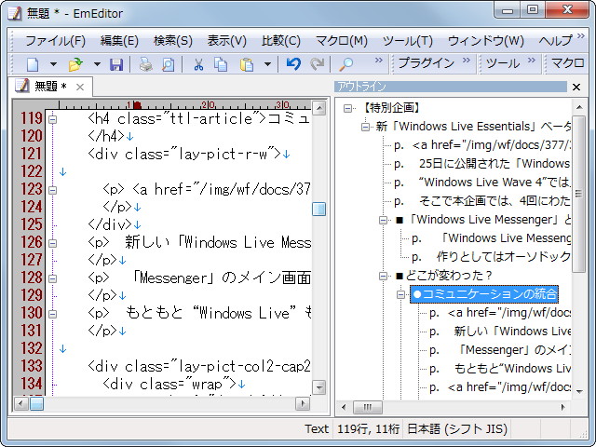Close the アウトライン panel
The image size is (596, 447).
click(576, 87)
